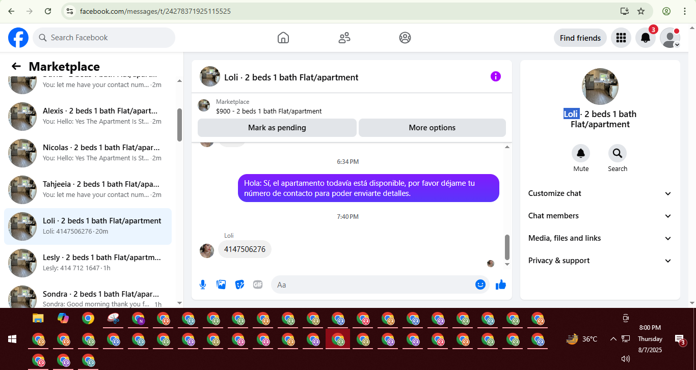
Task: Open the Groups icon in top navigation
Action: coord(405,38)
